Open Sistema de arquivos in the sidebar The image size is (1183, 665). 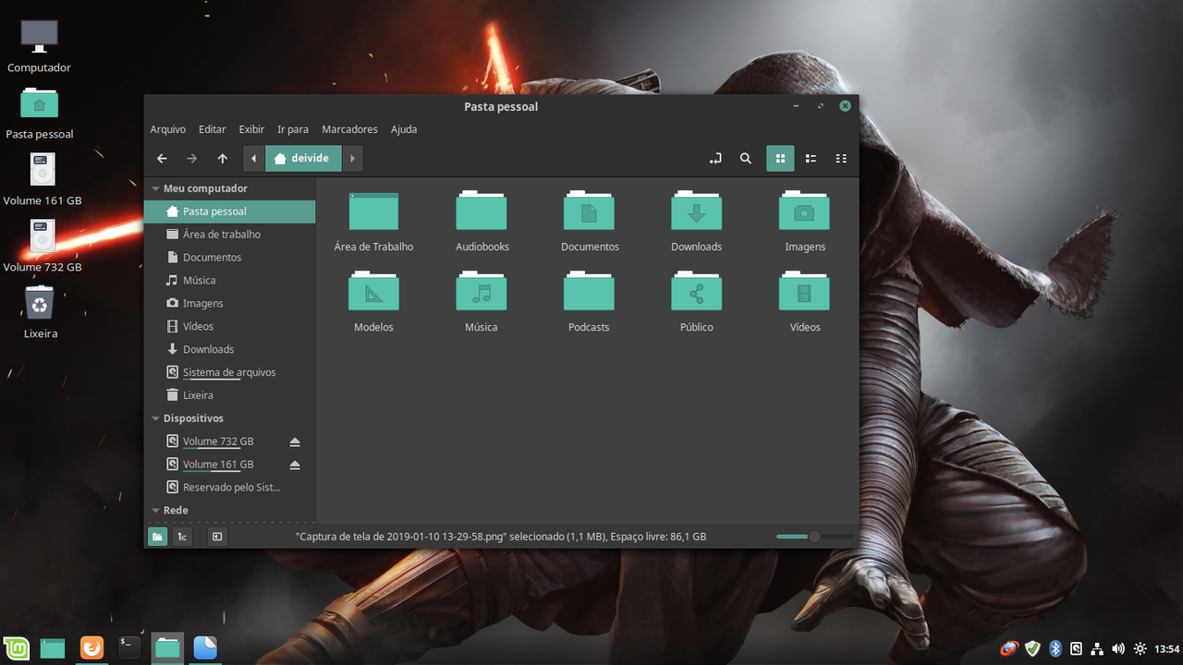click(229, 372)
